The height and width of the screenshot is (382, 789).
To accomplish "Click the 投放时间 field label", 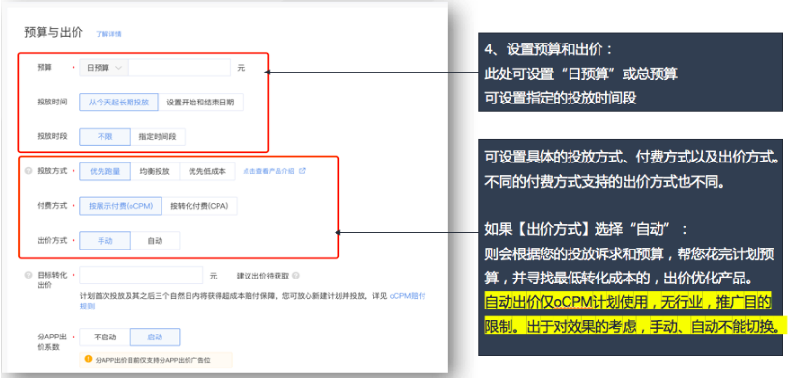I will pos(52,102).
